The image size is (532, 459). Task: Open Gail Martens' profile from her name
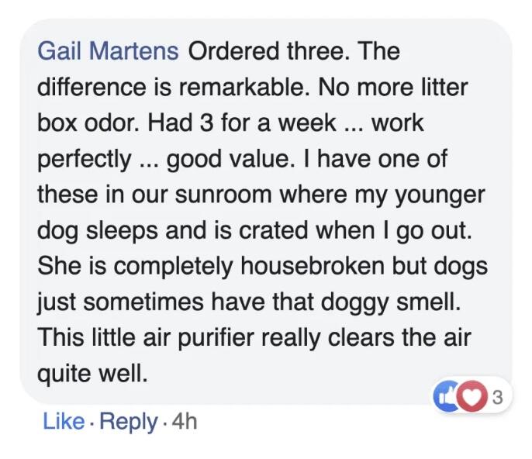(x=109, y=51)
